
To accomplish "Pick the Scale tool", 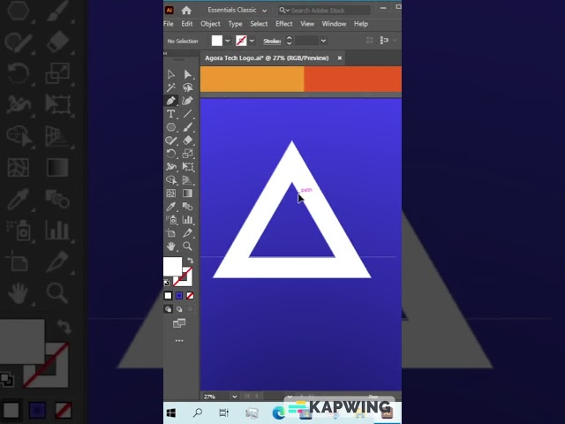I will point(187,154).
